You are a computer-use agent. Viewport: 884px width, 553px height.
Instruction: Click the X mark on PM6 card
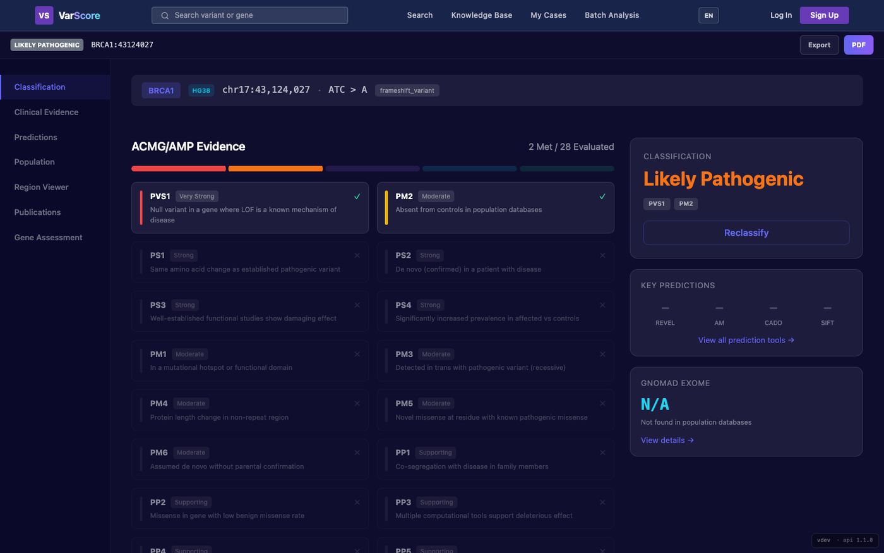[357, 453]
